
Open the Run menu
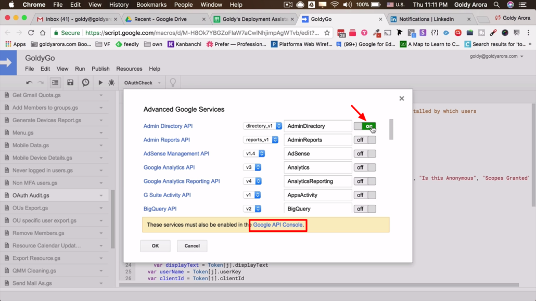[x=80, y=69]
